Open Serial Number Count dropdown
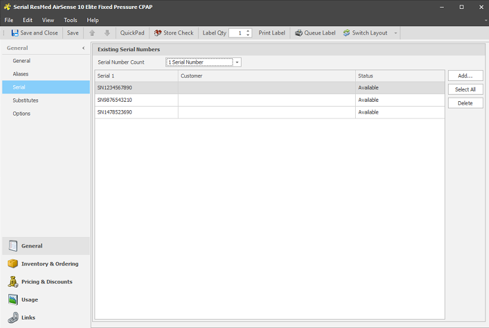This screenshot has width=489, height=328. click(237, 62)
